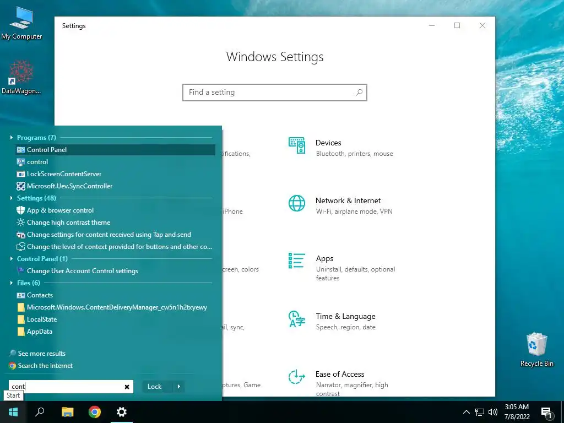Click the Devices keyboard-speaker icon
Screen dimensions: 564x423
pos(297,145)
